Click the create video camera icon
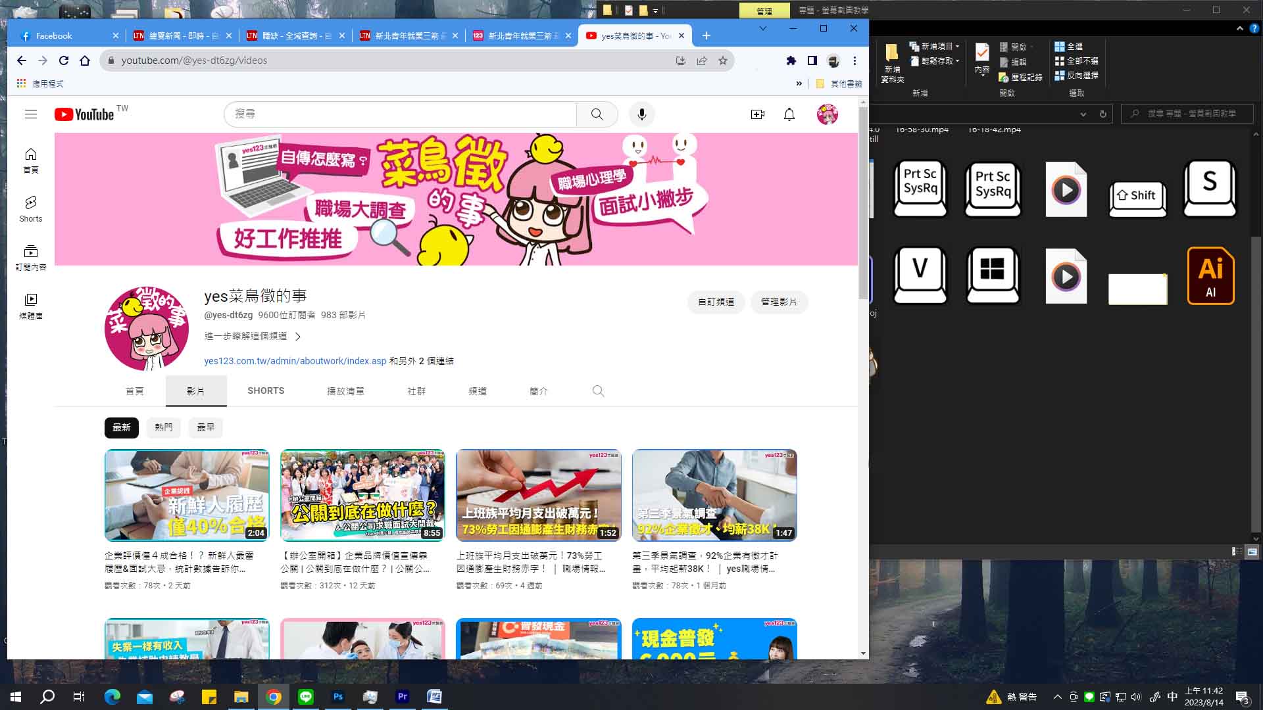 point(757,114)
